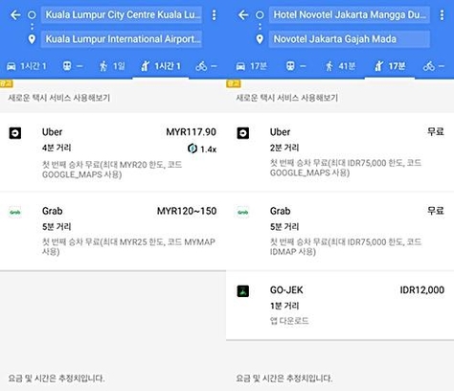Open GO-JEK price IDR12,000

tap(422, 290)
